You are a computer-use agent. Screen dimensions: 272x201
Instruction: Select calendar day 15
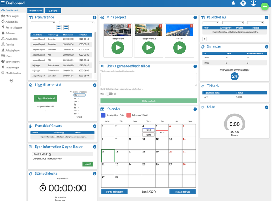(x=108, y=156)
